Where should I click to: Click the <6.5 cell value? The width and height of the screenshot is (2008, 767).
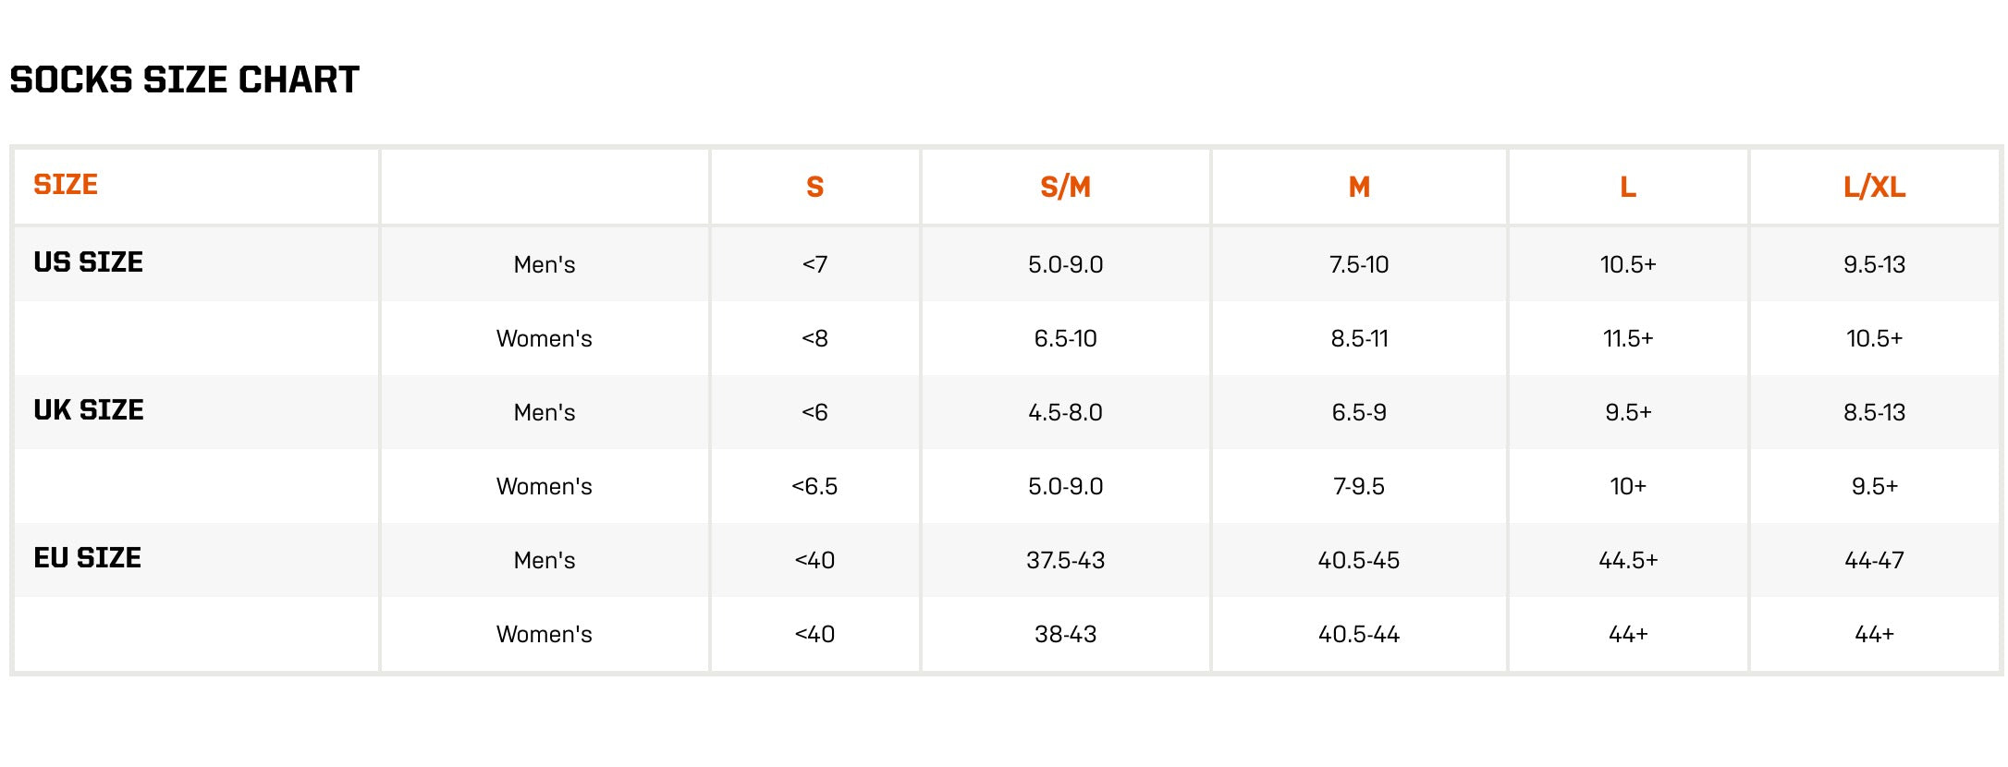814,486
